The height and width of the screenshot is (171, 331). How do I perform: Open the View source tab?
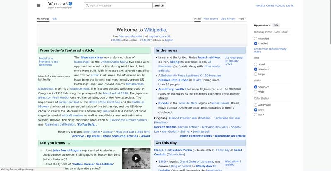(x=211, y=19)
